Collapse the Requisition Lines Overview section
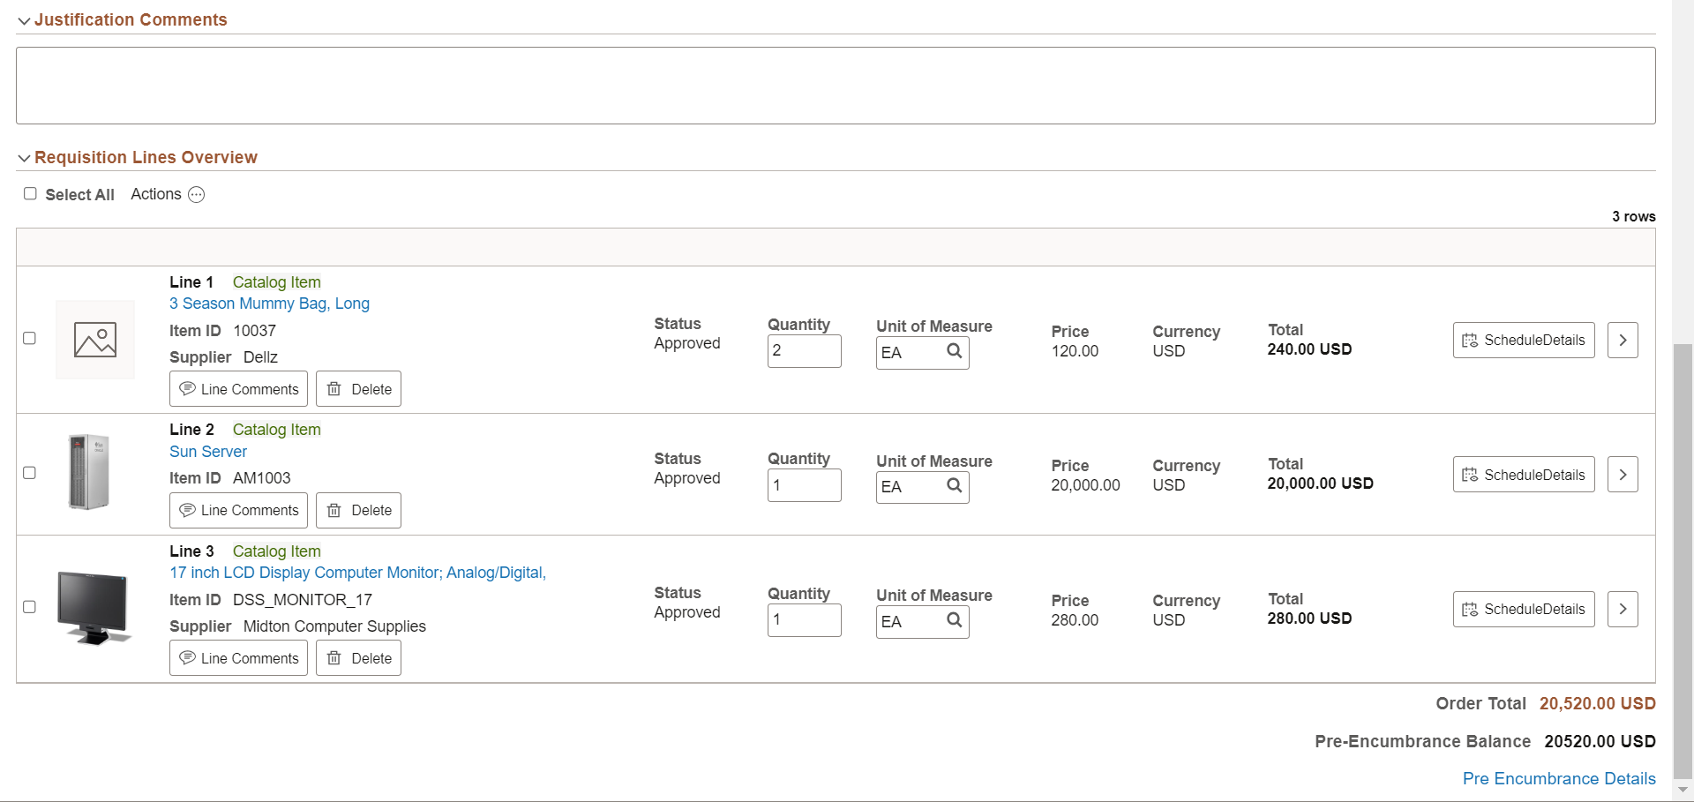The width and height of the screenshot is (1694, 802). pos(24,158)
